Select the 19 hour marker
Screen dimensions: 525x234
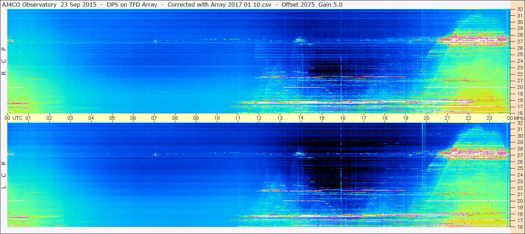[406, 118]
